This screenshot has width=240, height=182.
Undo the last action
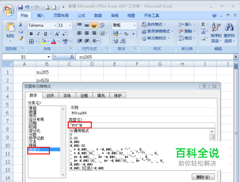(27, 7)
